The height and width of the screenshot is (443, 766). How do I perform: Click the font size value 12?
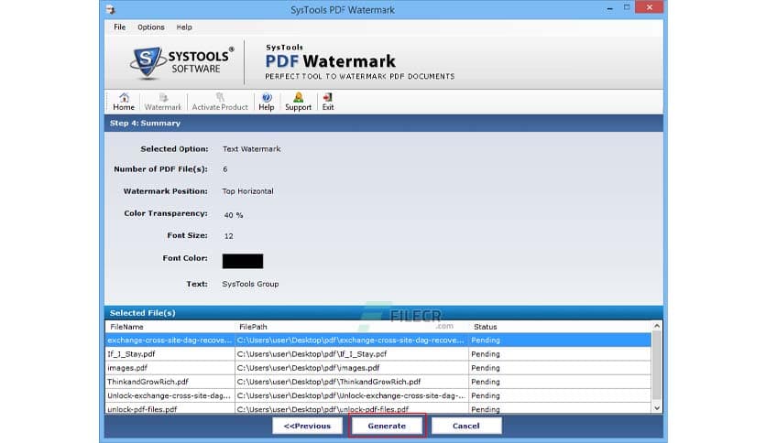[x=229, y=236]
